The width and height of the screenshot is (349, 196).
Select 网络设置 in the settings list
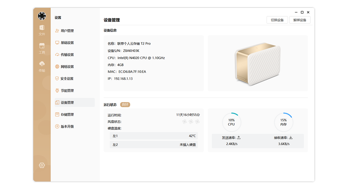[67, 66]
